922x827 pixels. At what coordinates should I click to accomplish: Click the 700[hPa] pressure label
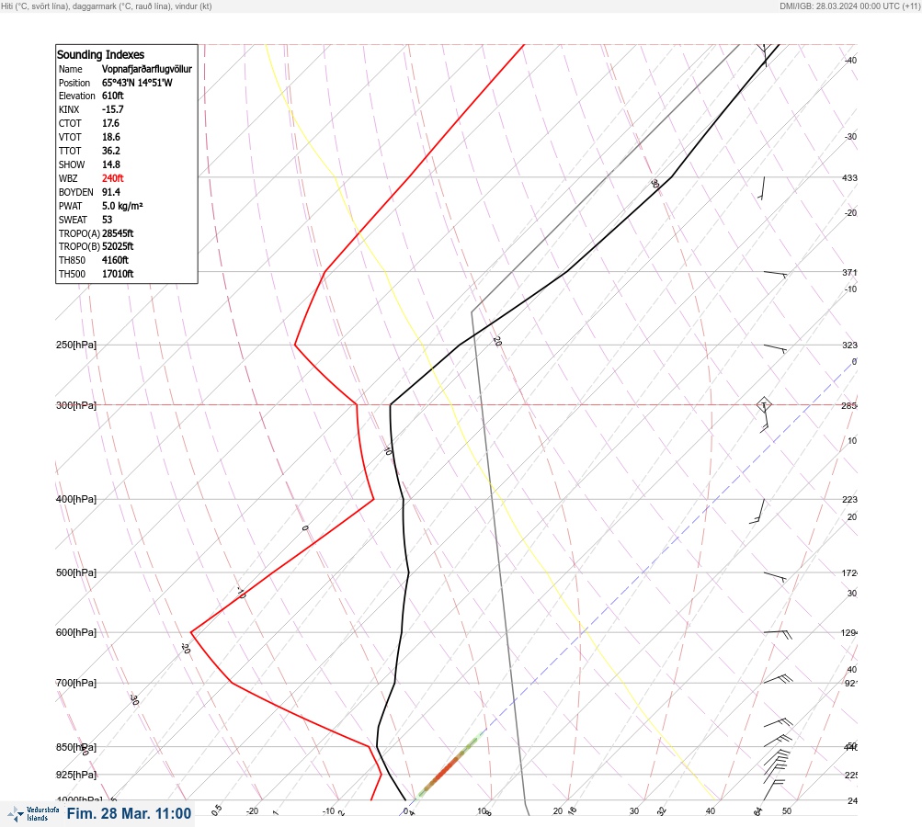coord(76,683)
